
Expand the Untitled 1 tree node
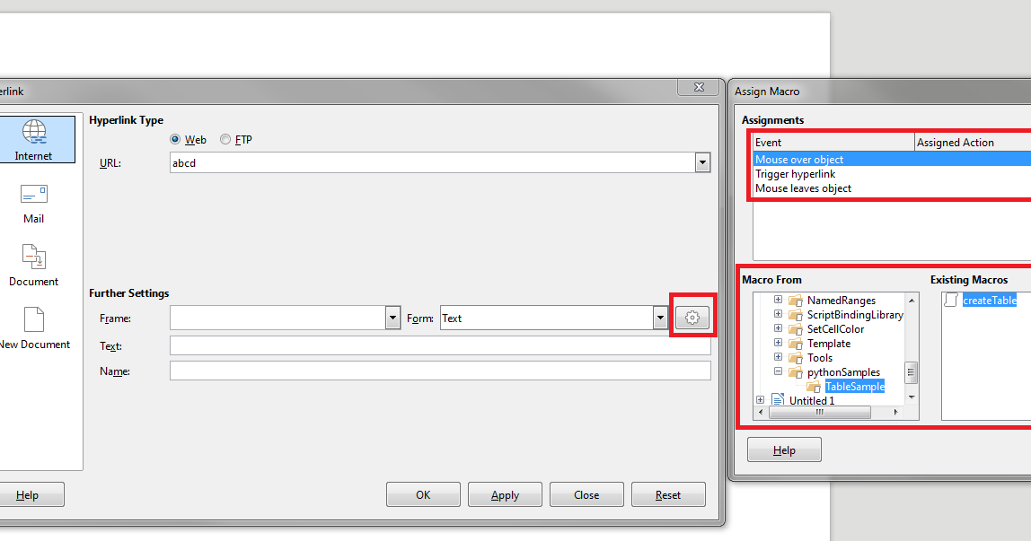pyautogui.click(x=762, y=400)
